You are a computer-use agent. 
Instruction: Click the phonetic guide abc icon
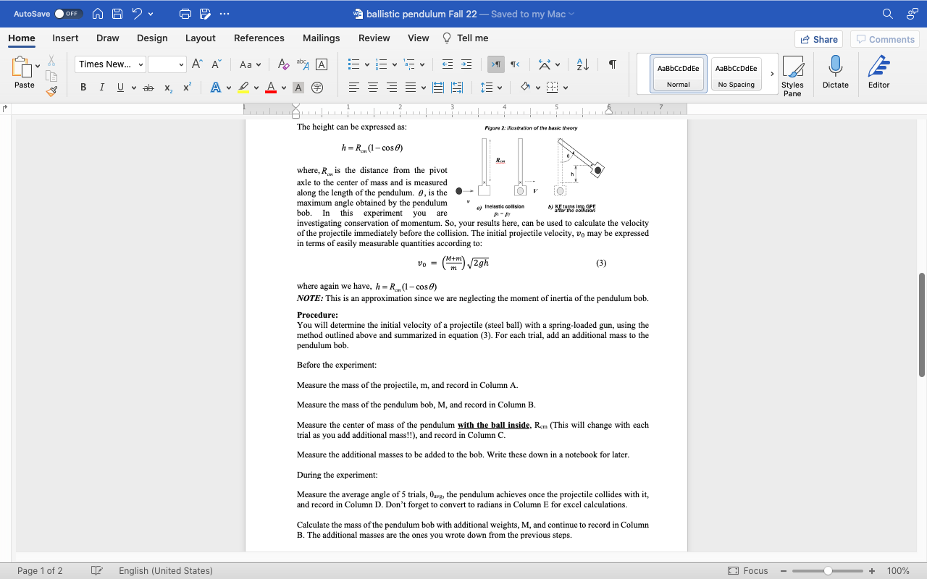(303, 64)
